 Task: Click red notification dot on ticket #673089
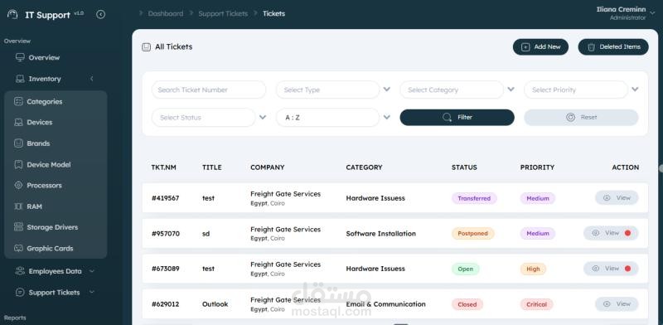tap(627, 269)
